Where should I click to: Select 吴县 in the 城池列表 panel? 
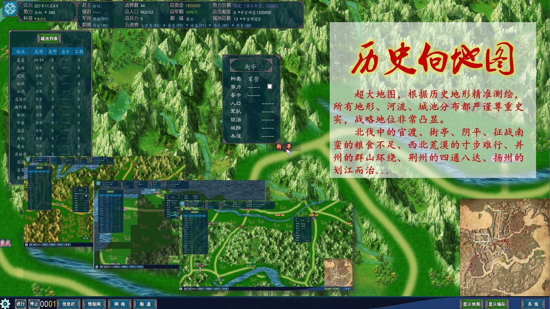pos(20,60)
